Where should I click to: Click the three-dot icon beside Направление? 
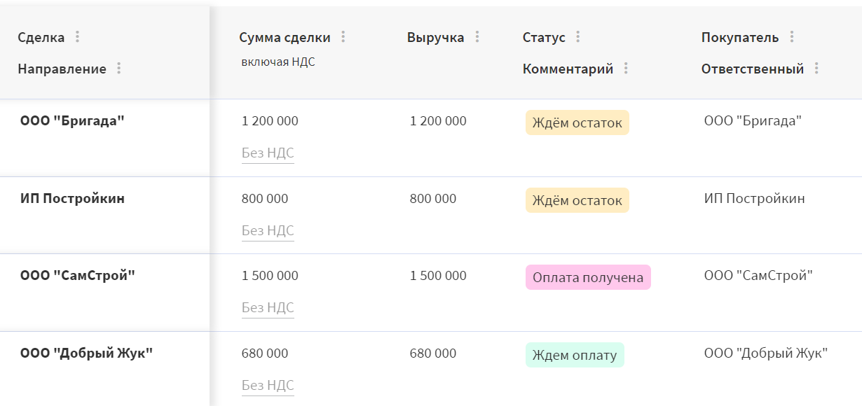coord(118,69)
